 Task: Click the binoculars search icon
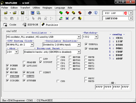39,18
